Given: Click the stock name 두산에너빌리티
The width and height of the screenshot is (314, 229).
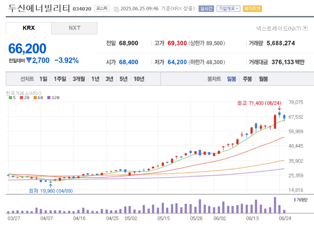Looking at the screenshot, I should tap(39, 8).
